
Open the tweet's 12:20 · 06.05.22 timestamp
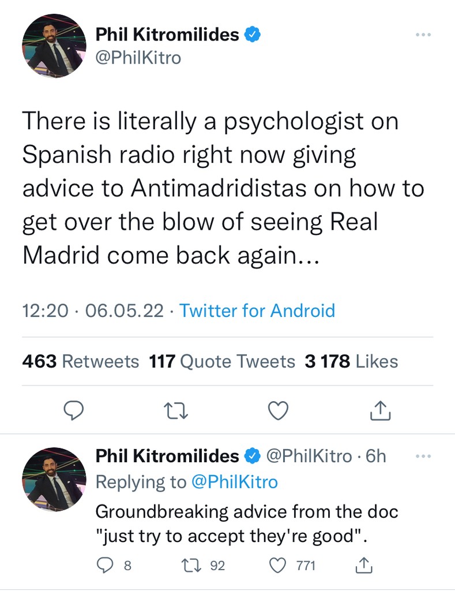click(x=92, y=311)
